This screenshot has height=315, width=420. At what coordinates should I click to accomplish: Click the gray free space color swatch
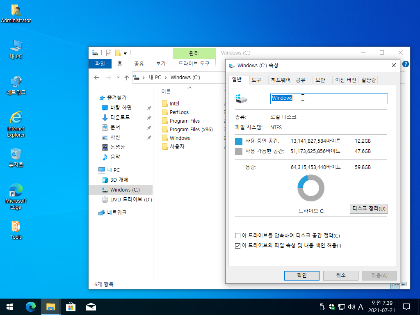(238, 152)
